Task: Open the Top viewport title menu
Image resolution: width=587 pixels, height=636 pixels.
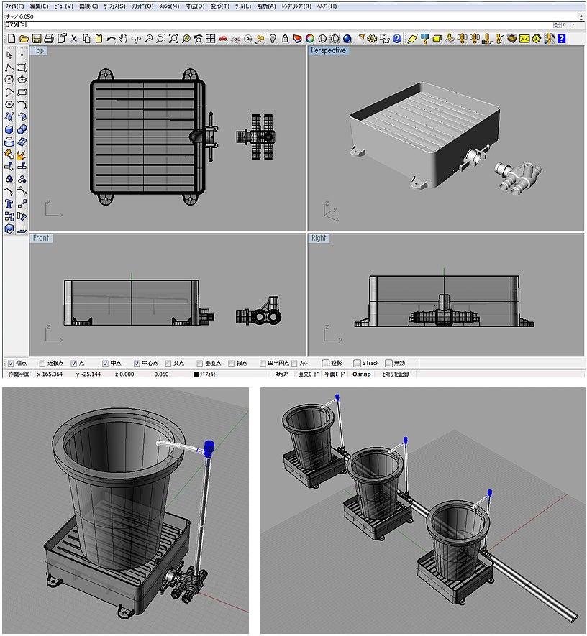Action: tap(38, 50)
